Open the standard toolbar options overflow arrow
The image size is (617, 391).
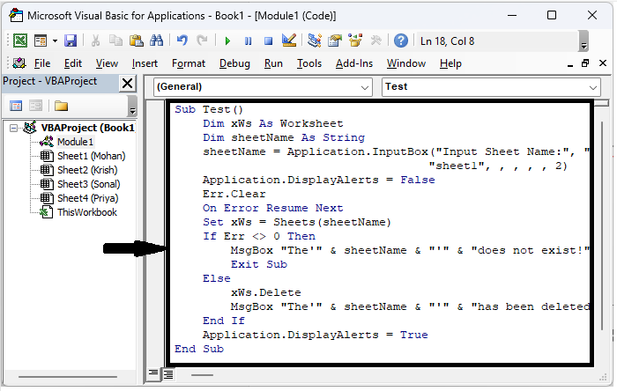584,41
